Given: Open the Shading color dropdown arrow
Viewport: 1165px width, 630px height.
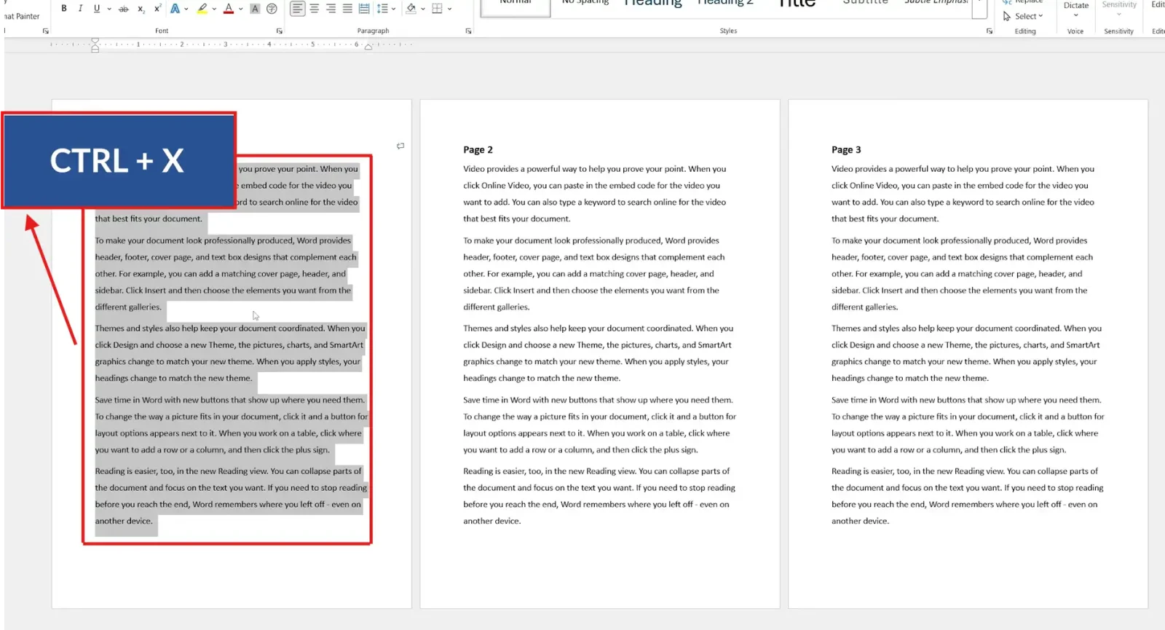Looking at the screenshot, I should click(x=423, y=9).
